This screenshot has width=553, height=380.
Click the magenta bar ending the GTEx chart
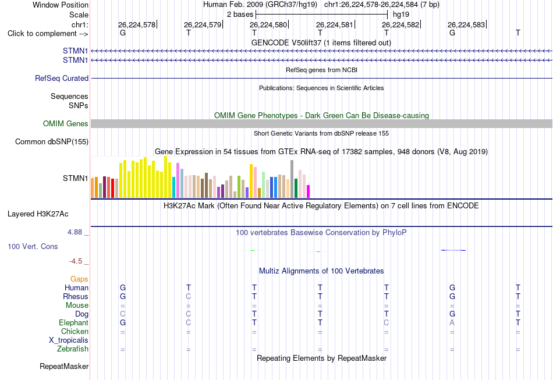[x=309, y=191]
